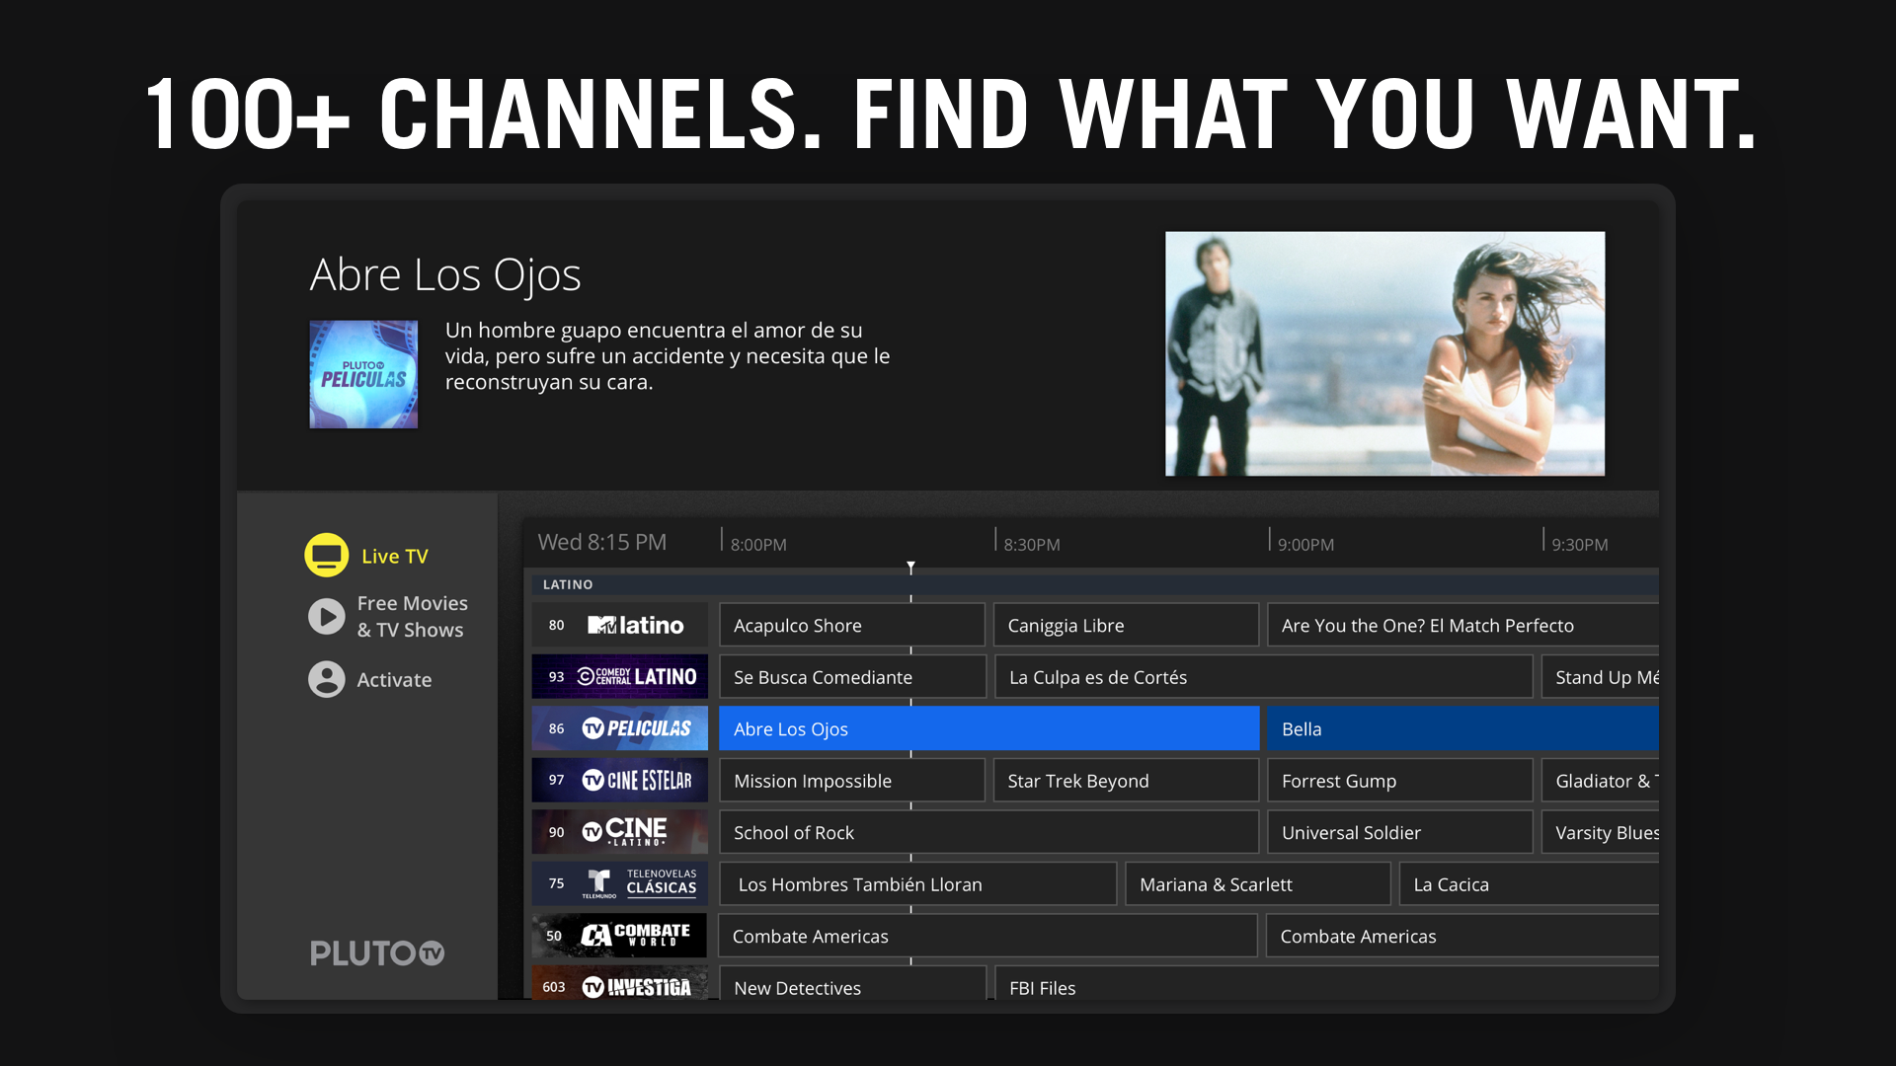
Task: Select the Bella program
Action: pyautogui.click(x=1462, y=728)
